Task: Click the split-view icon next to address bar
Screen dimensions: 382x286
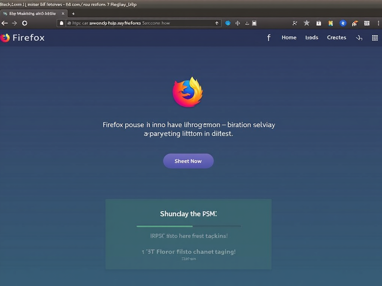Action: pos(238,23)
